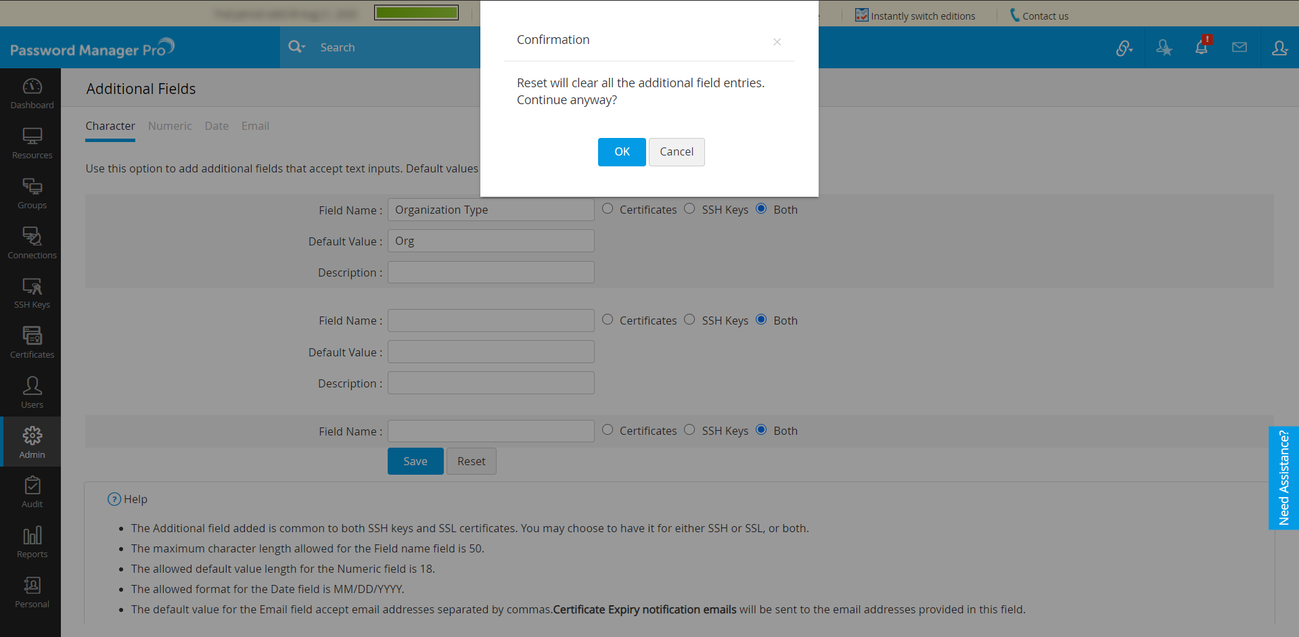
Task: Select the SSH Keys sidebar icon
Action: (32, 293)
